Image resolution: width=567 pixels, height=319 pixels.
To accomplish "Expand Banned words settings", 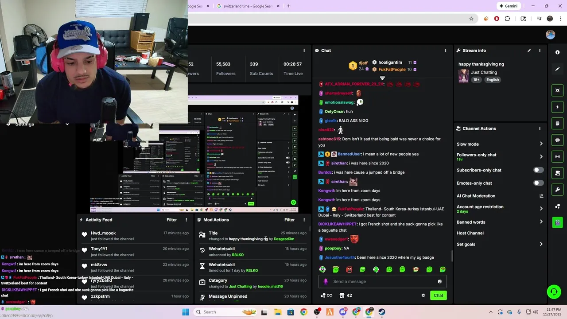I will click(541, 222).
